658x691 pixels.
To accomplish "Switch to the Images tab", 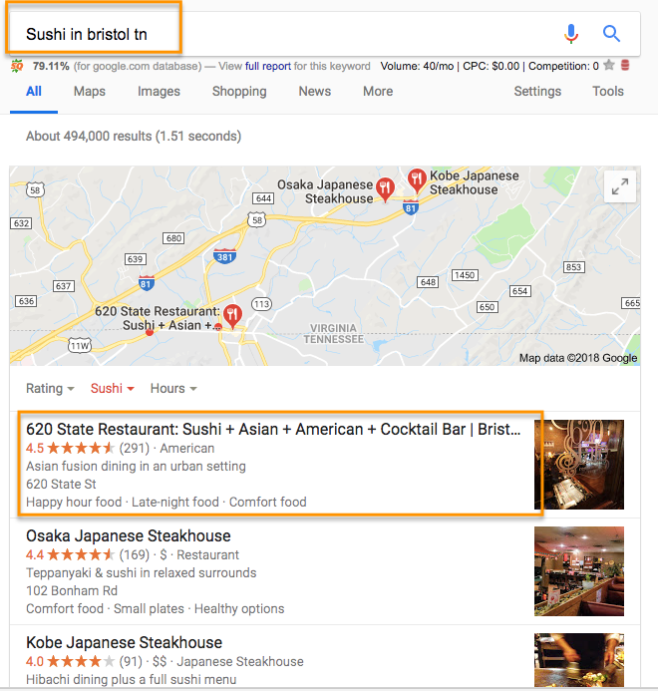I will click(159, 91).
